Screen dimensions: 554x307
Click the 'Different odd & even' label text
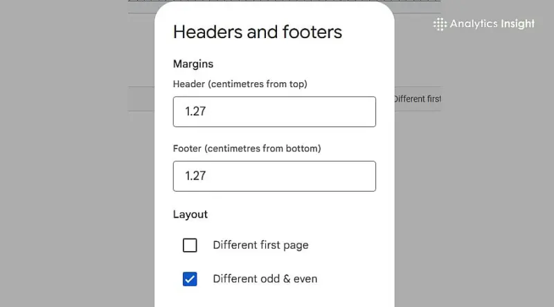[265, 279]
